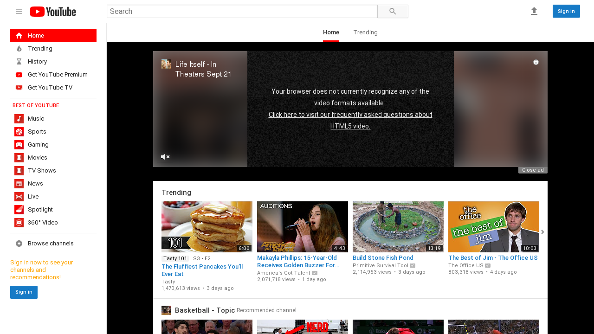Click the Home icon in sidebar
Viewport: 594px width, 334px height.
[x=19, y=36]
